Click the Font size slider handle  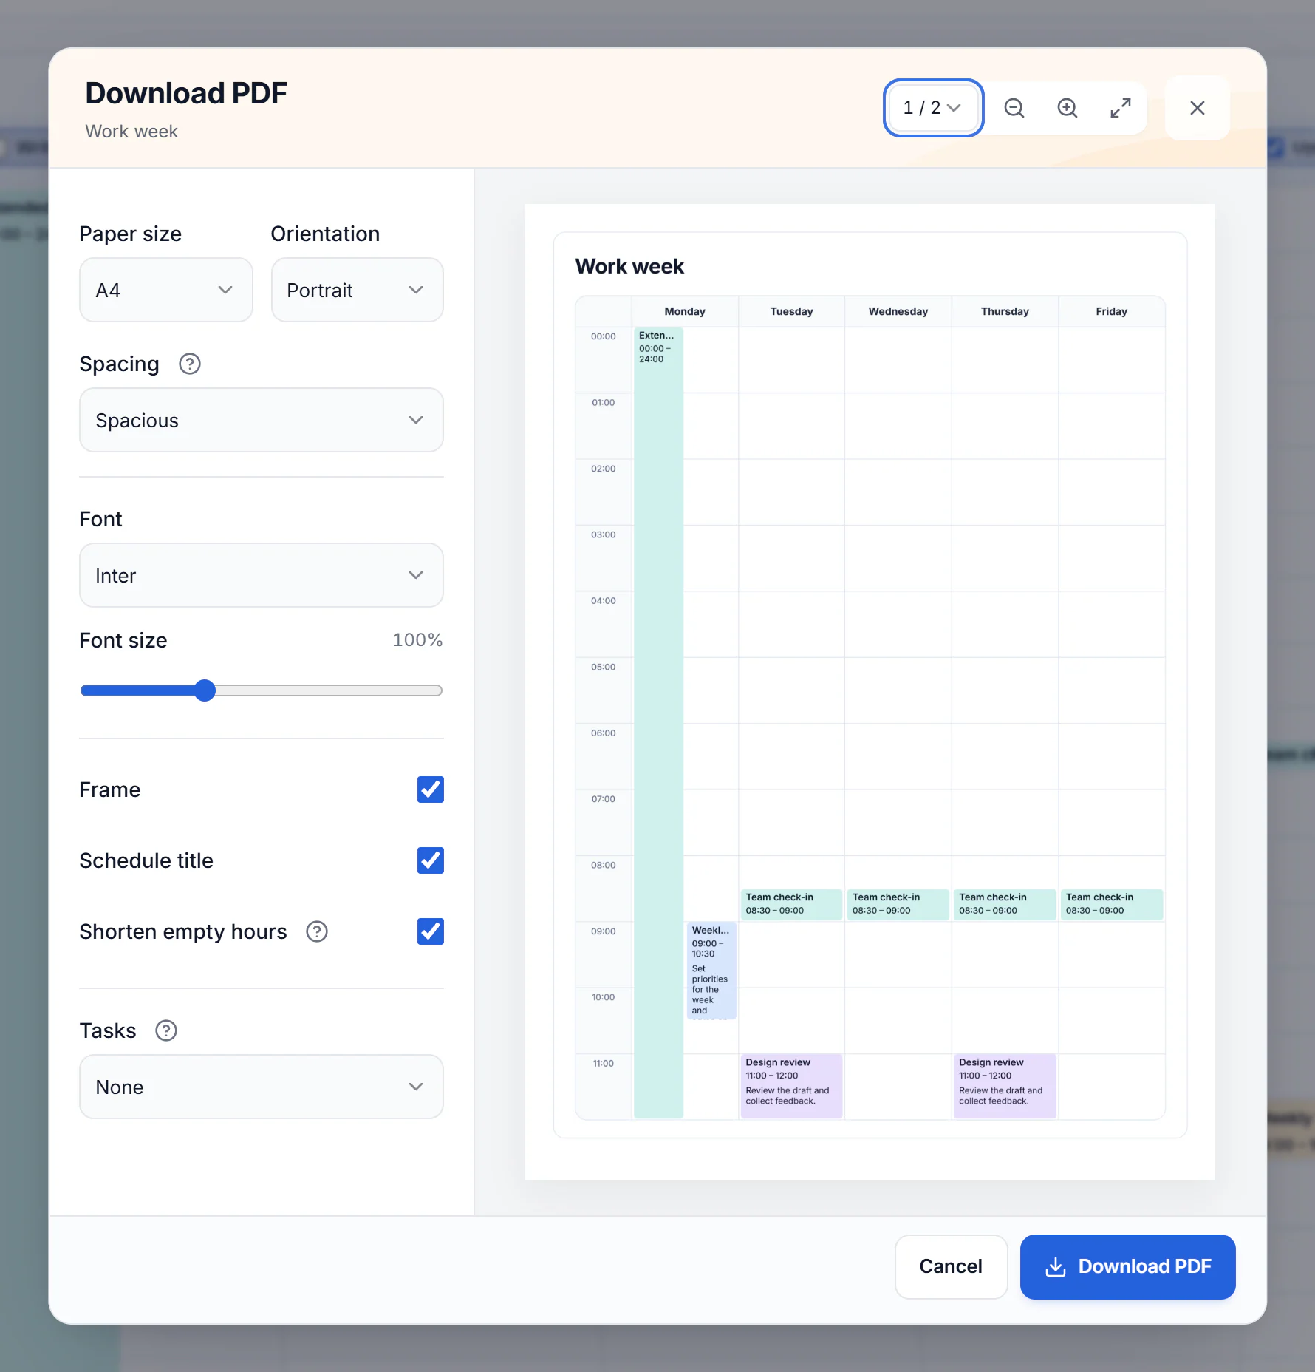pos(205,690)
